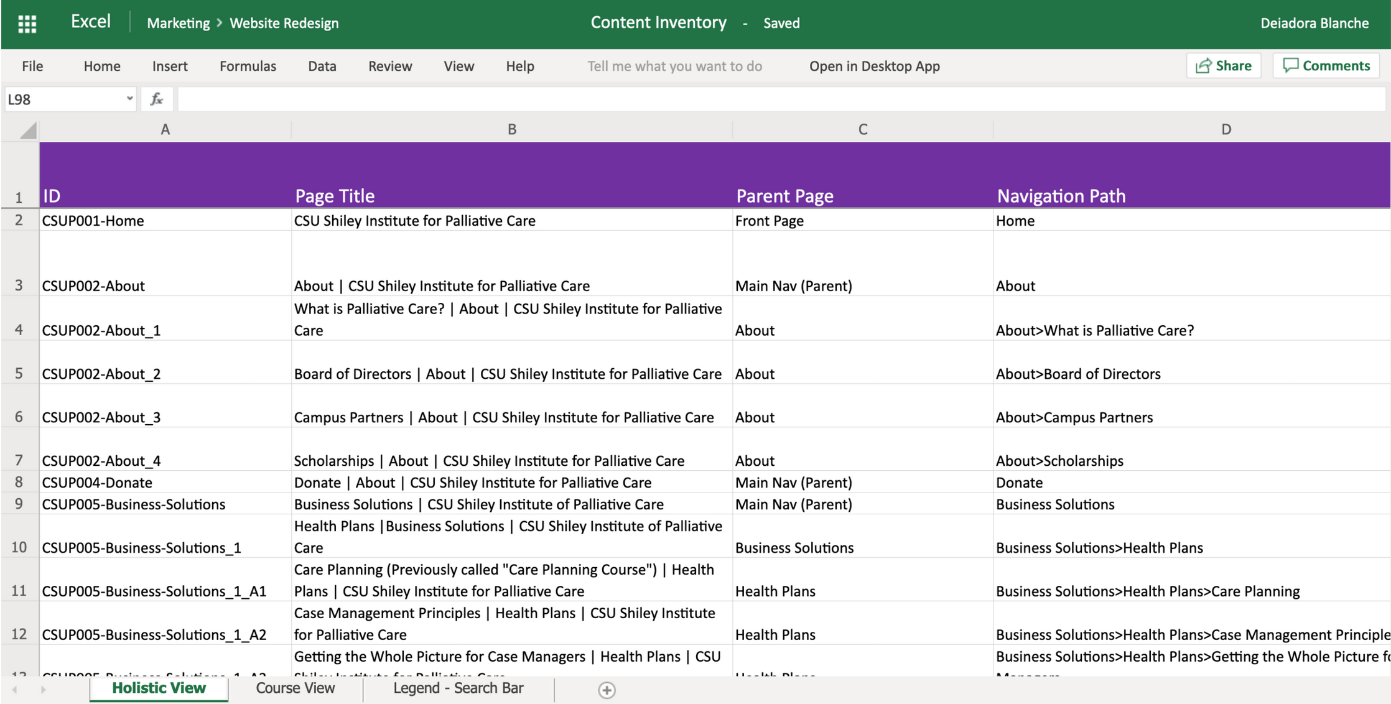Click the fx insert function icon
This screenshot has height=704, width=1391.
tap(157, 99)
